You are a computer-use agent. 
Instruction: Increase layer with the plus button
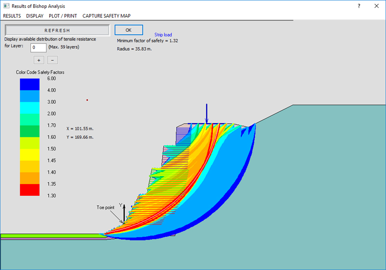tap(39, 60)
